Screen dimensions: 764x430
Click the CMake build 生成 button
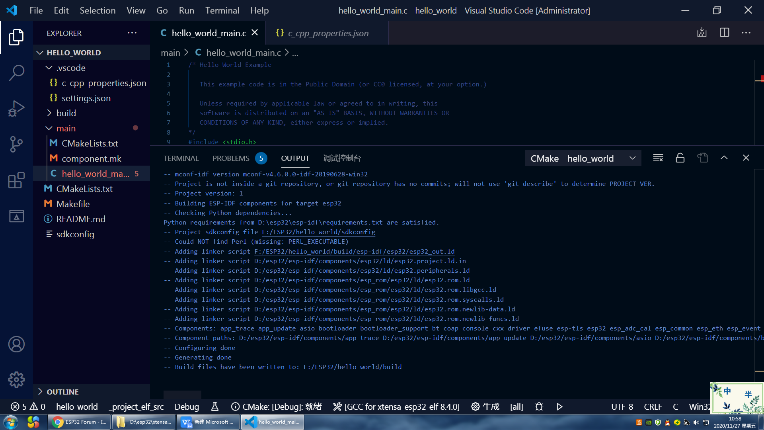(485, 407)
